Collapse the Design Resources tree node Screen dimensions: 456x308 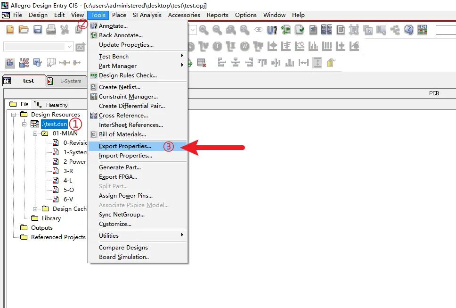pyautogui.click(x=13, y=115)
